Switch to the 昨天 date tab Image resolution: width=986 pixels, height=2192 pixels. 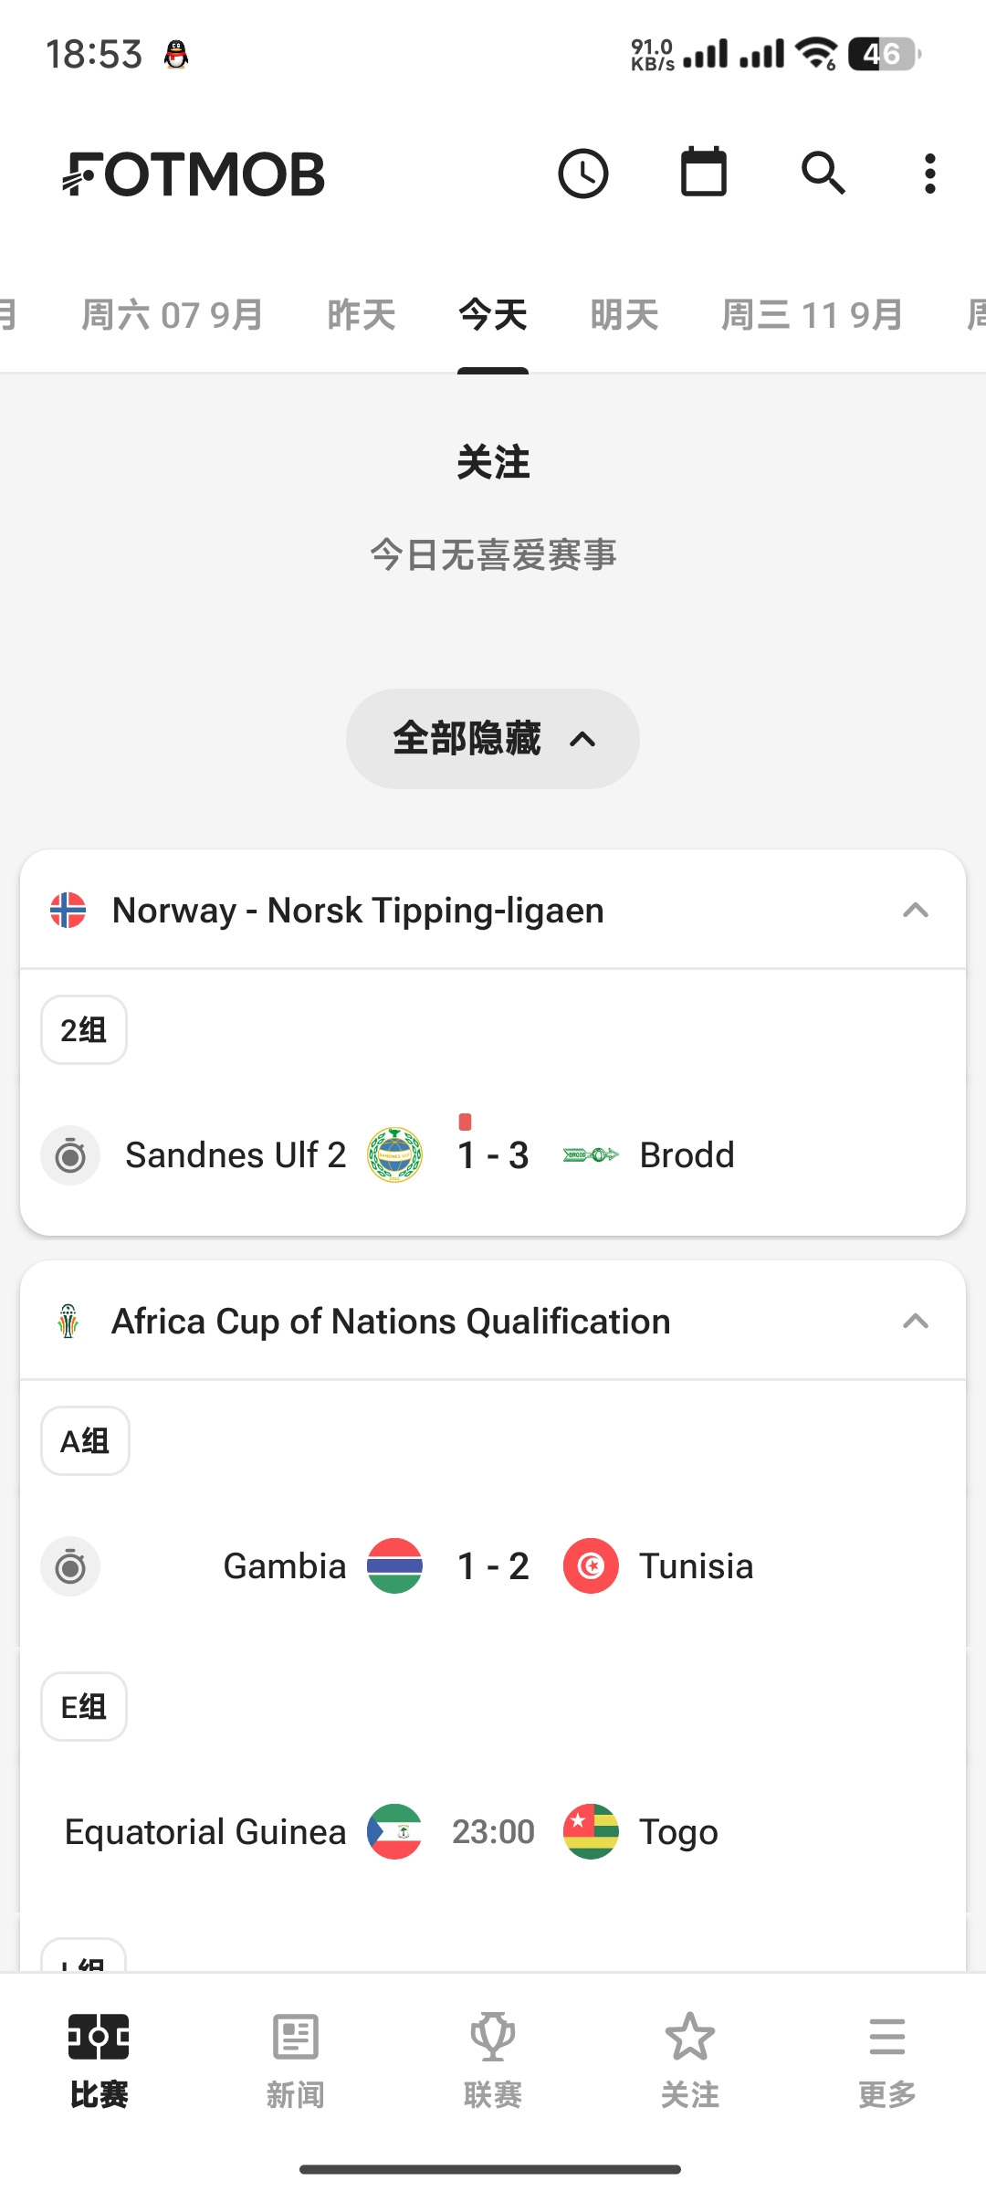[362, 315]
